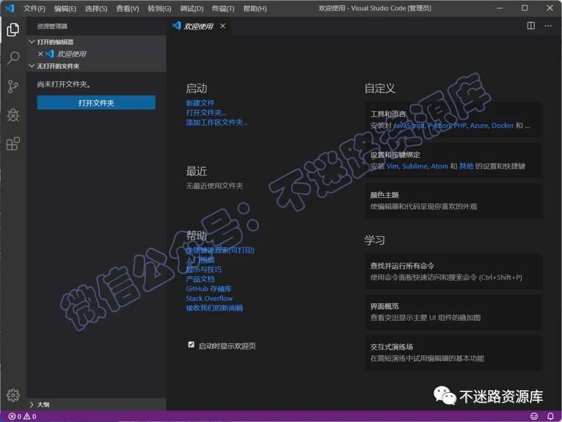Click the PHP language link
562x422 pixels.
coord(460,125)
